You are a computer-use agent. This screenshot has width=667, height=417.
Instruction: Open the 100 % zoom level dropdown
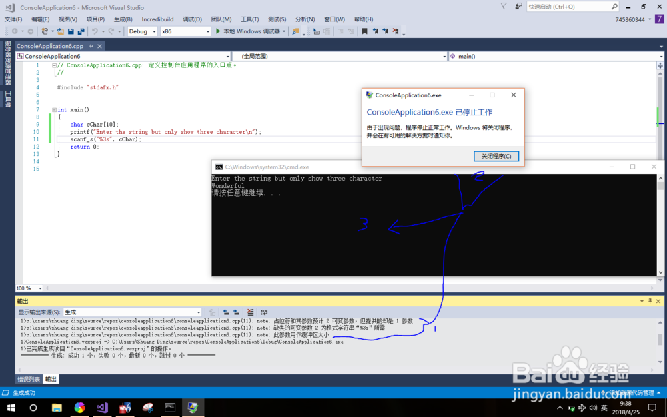(29, 288)
